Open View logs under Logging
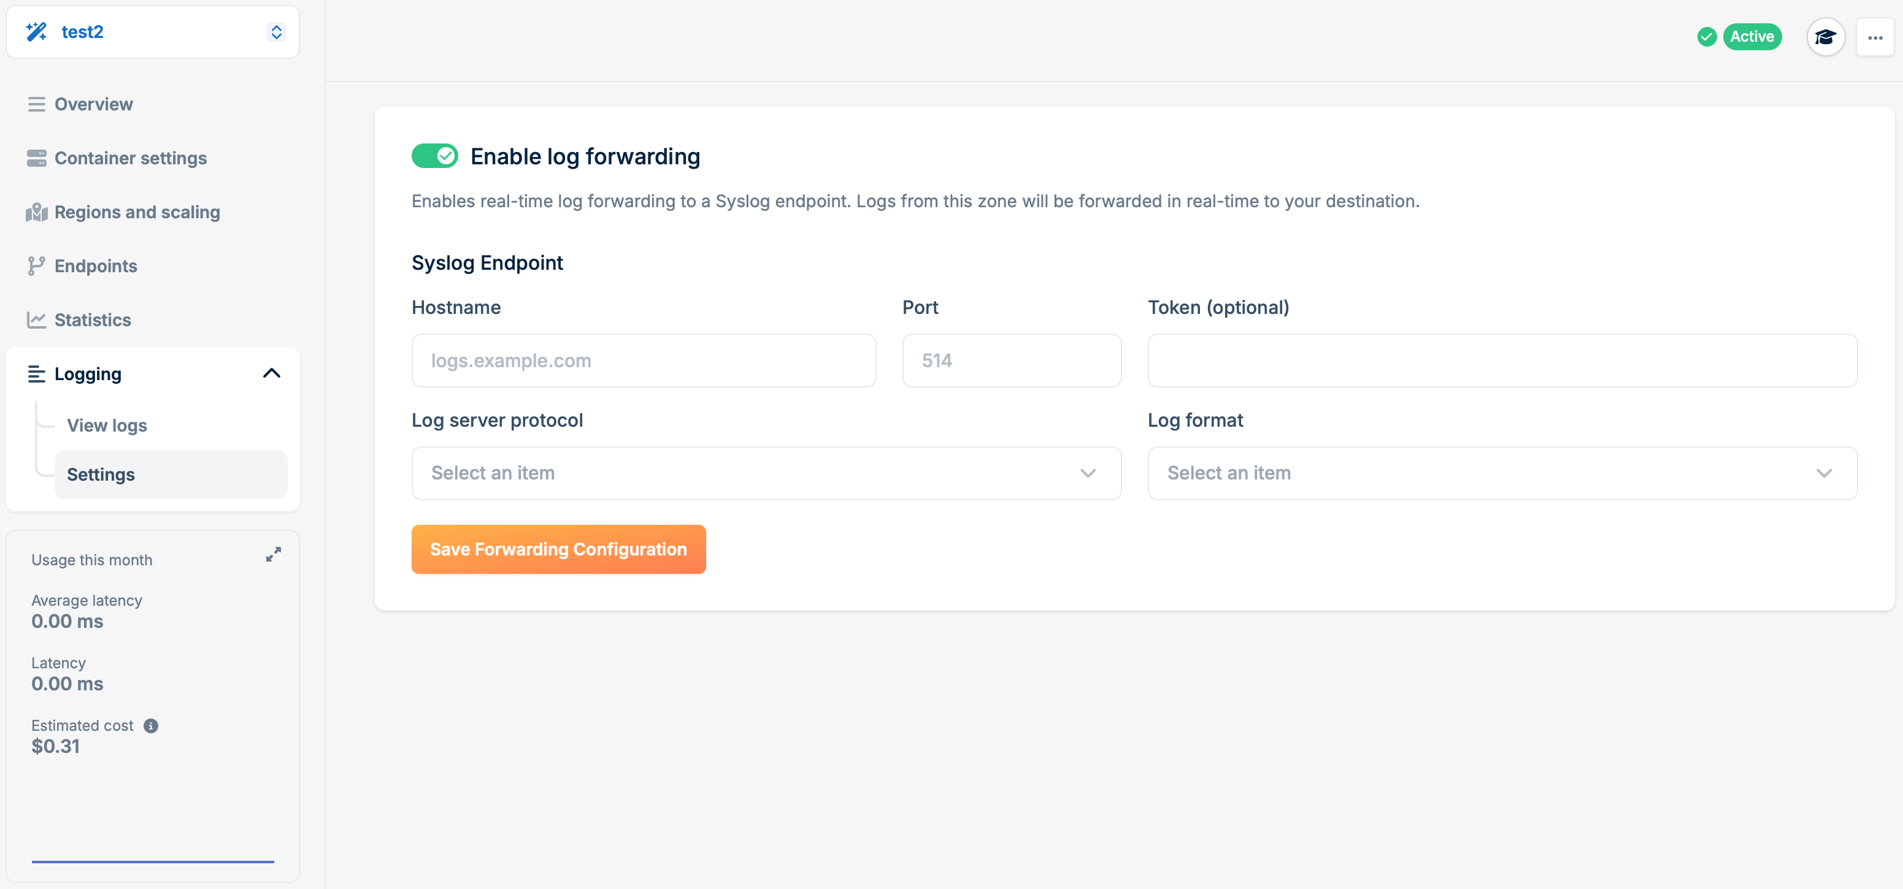 (x=107, y=425)
